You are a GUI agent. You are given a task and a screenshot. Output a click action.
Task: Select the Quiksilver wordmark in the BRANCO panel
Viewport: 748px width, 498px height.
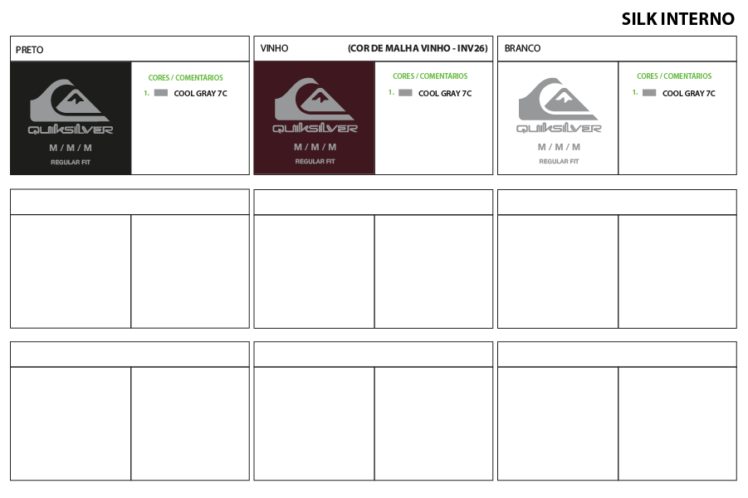point(559,129)
